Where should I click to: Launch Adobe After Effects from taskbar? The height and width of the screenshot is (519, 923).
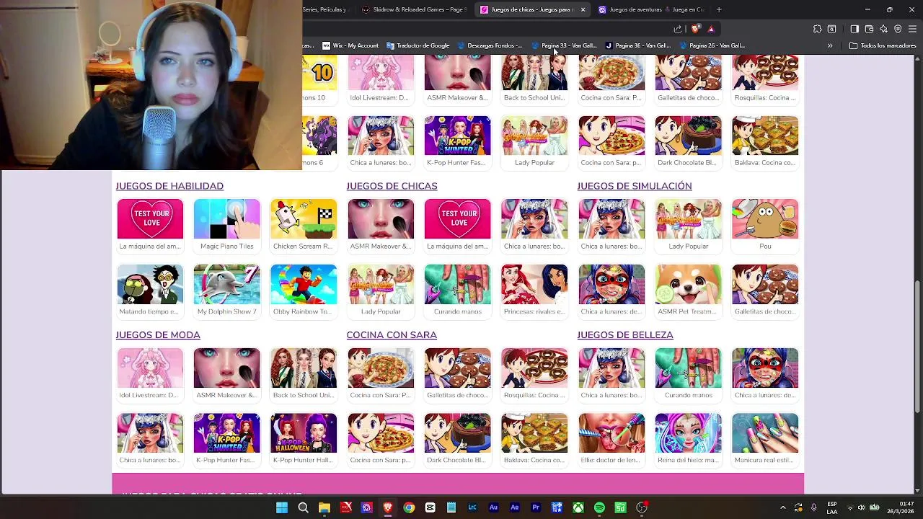click(514, 507)
